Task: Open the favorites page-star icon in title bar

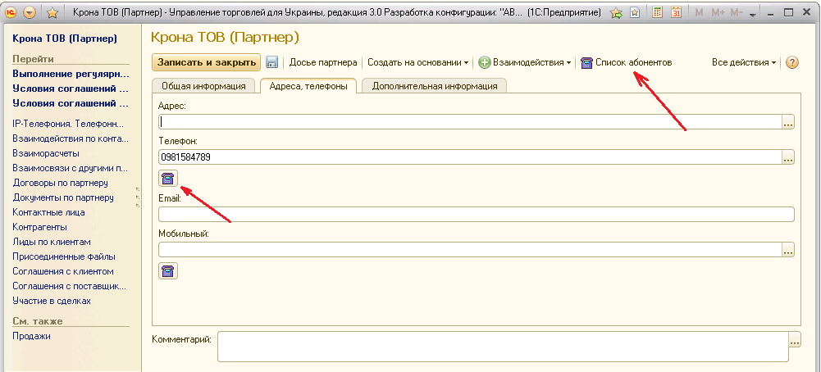Action: (x=634, y=12)
